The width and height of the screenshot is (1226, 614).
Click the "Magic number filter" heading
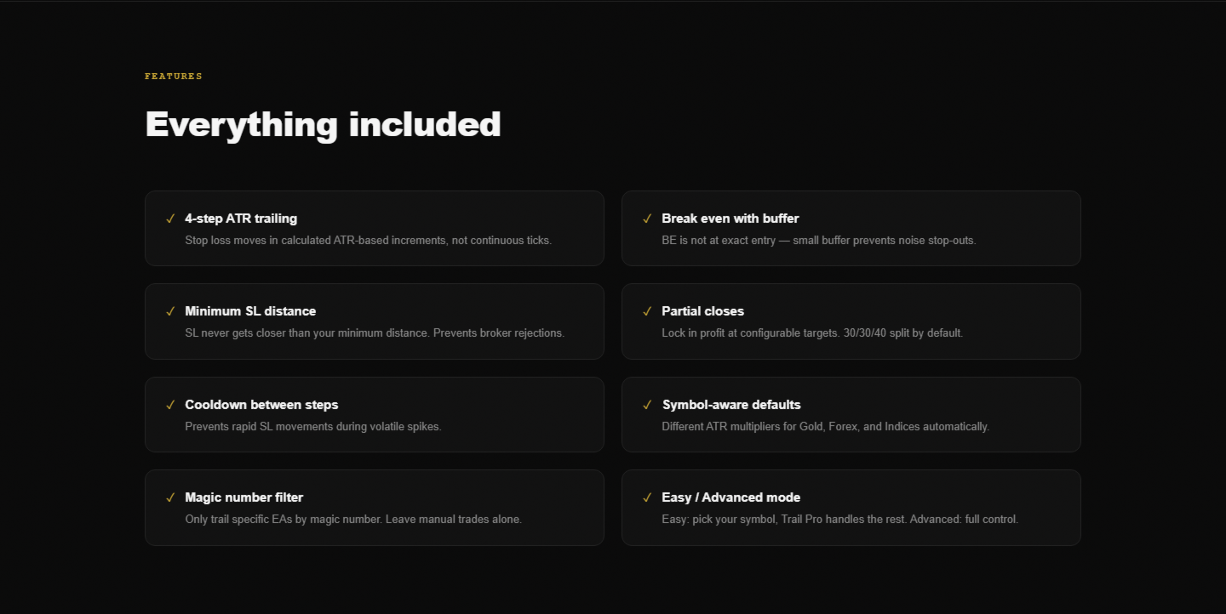[x=243, y=497]
